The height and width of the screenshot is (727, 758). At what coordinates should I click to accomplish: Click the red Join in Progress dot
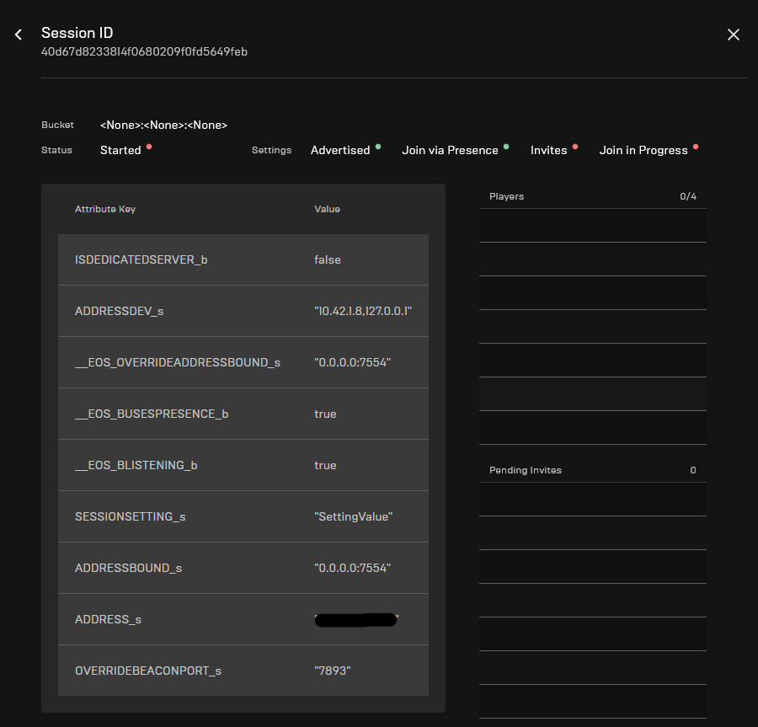[x=697, y=145]
